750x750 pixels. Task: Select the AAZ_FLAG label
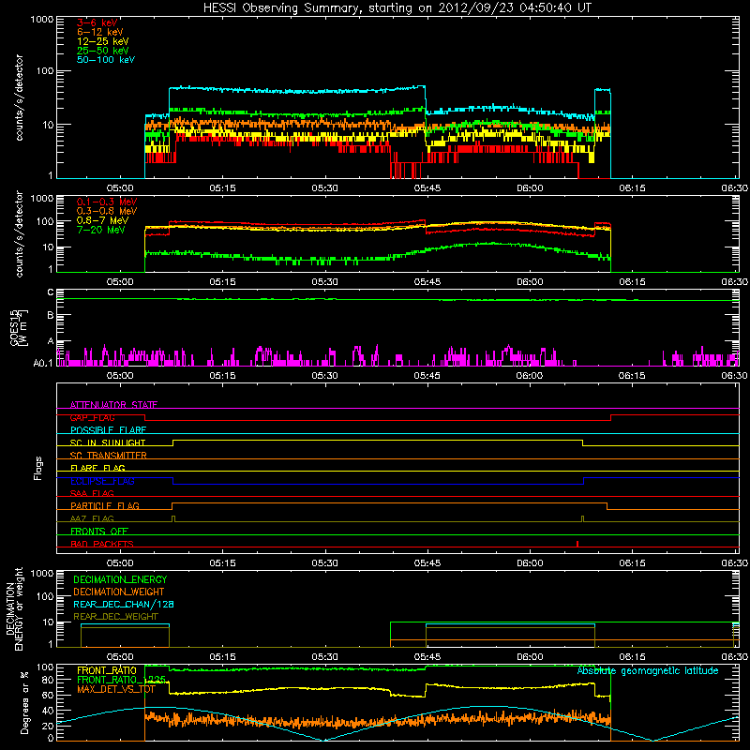tap(92, 518)
